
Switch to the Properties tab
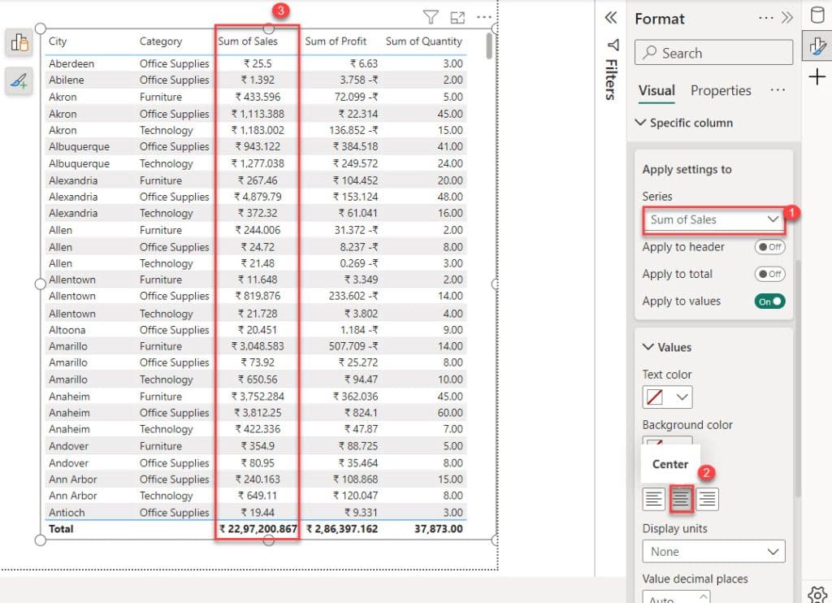tap(721, 91)
